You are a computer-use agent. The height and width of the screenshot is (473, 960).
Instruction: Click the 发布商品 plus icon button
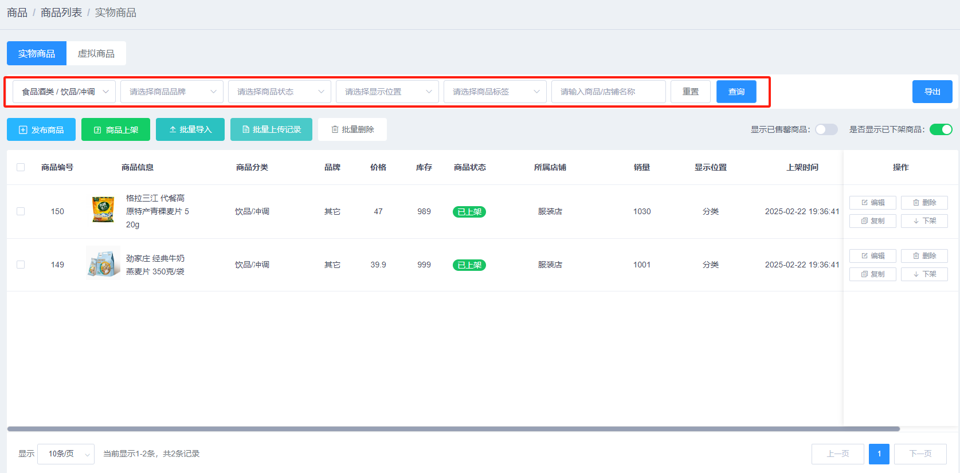coord(41,130)
